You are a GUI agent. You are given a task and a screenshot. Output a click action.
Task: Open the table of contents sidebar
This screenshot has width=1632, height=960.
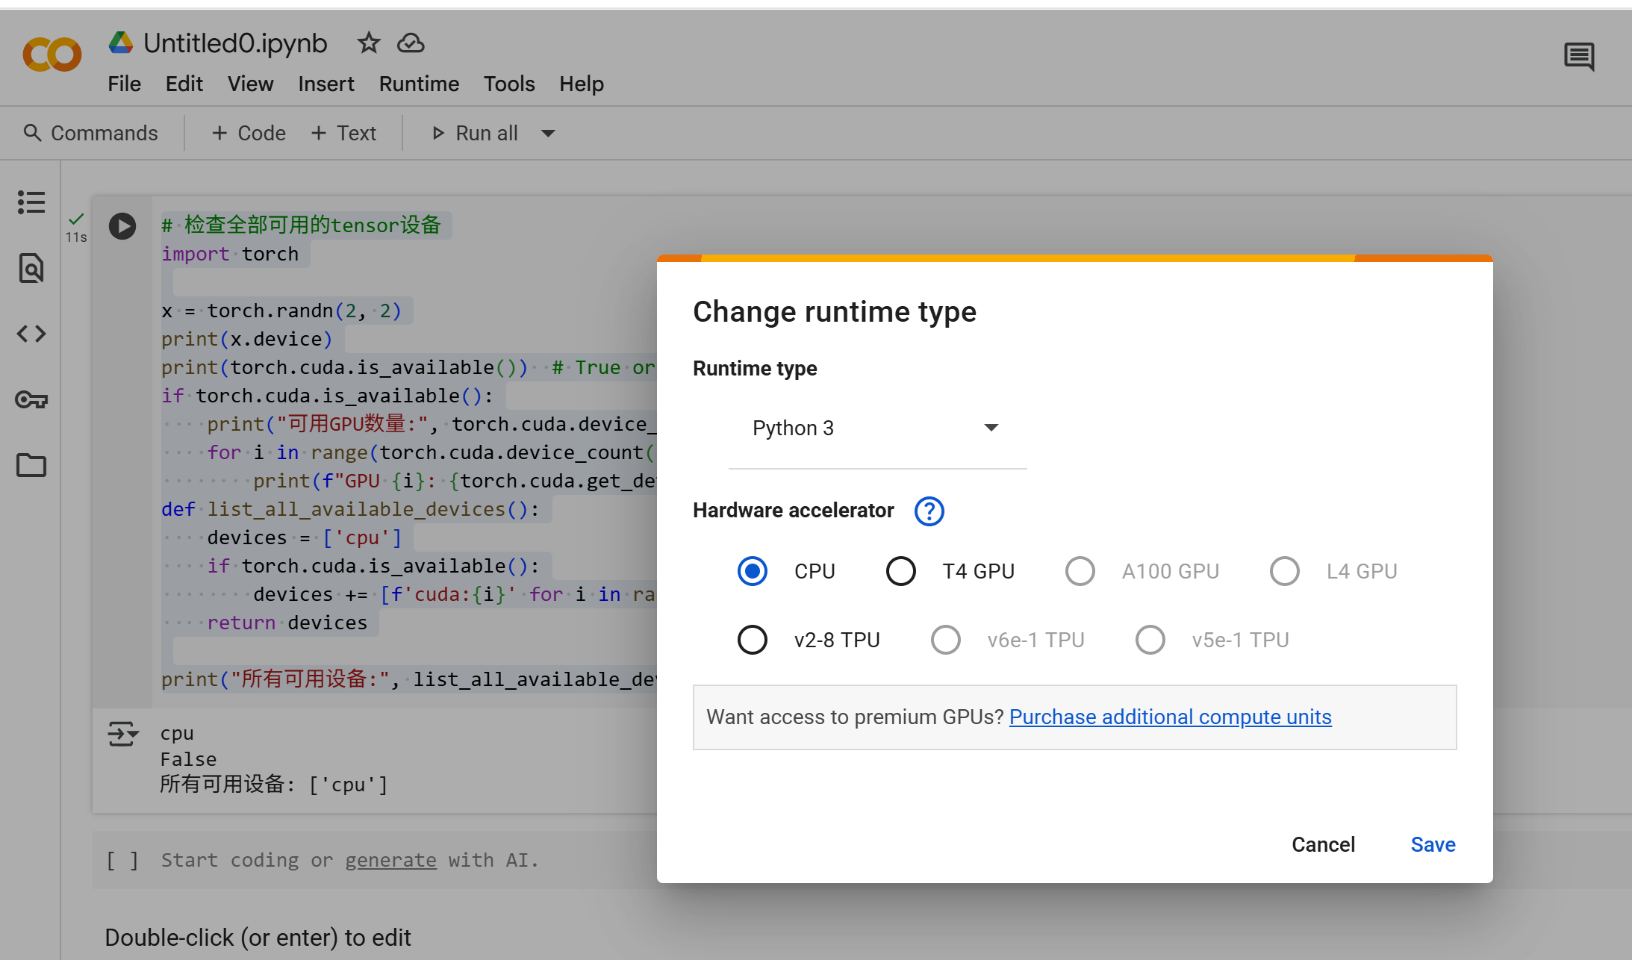pos(31,202)
